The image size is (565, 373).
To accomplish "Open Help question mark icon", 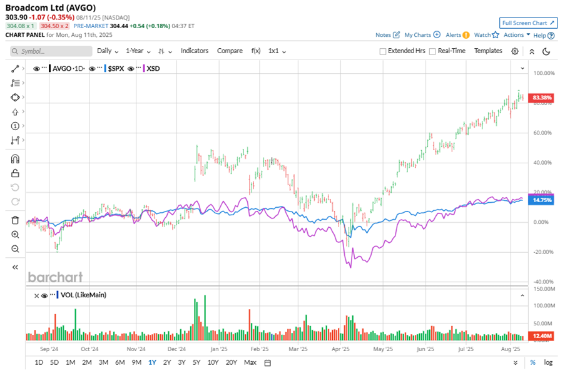I will 551,35.
